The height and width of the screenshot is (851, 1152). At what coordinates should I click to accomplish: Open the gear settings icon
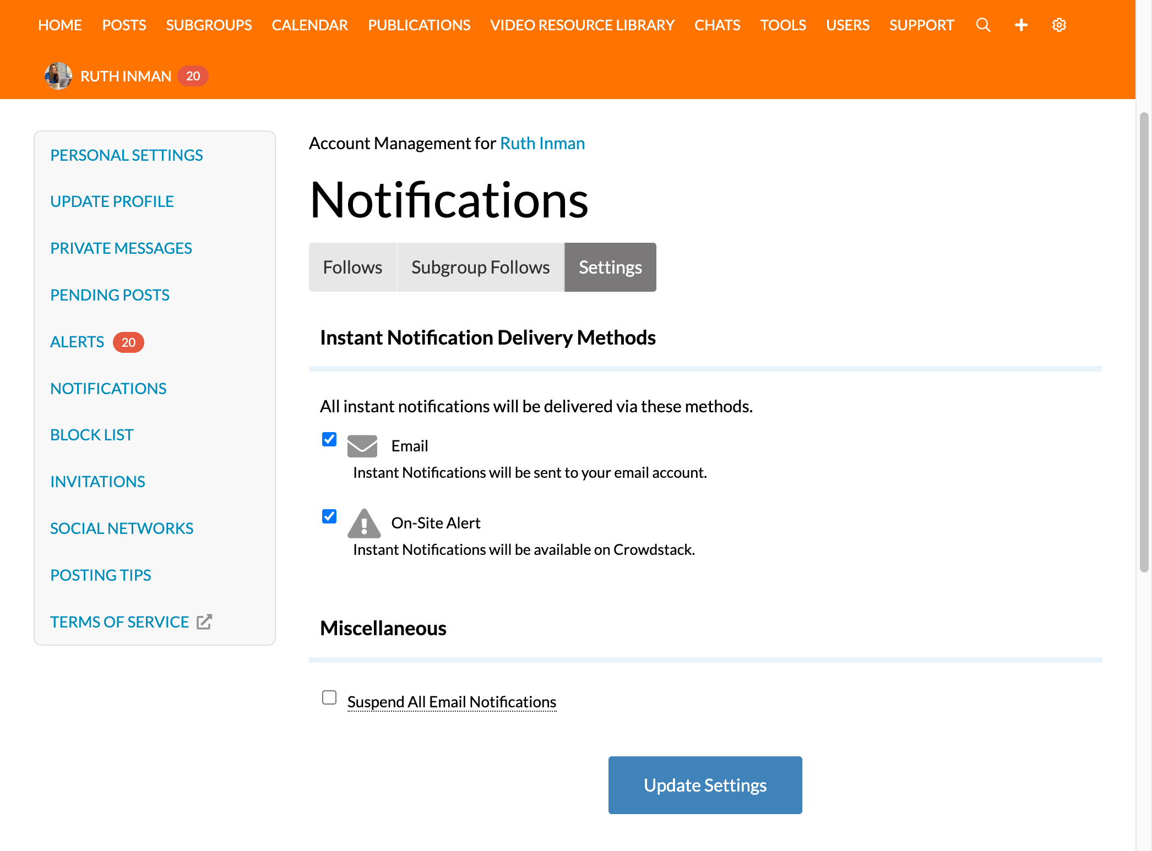(1059, 25)
